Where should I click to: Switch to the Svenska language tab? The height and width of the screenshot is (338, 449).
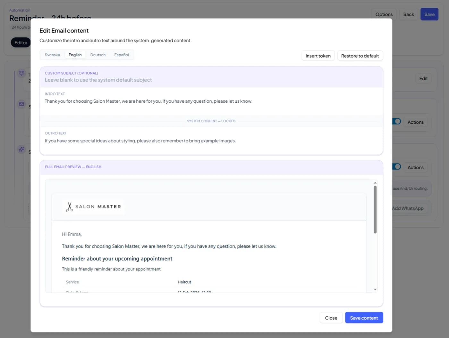52,55
